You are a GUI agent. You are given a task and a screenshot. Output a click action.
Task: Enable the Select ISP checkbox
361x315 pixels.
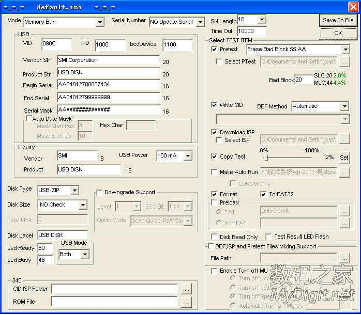tap(219, 140)
